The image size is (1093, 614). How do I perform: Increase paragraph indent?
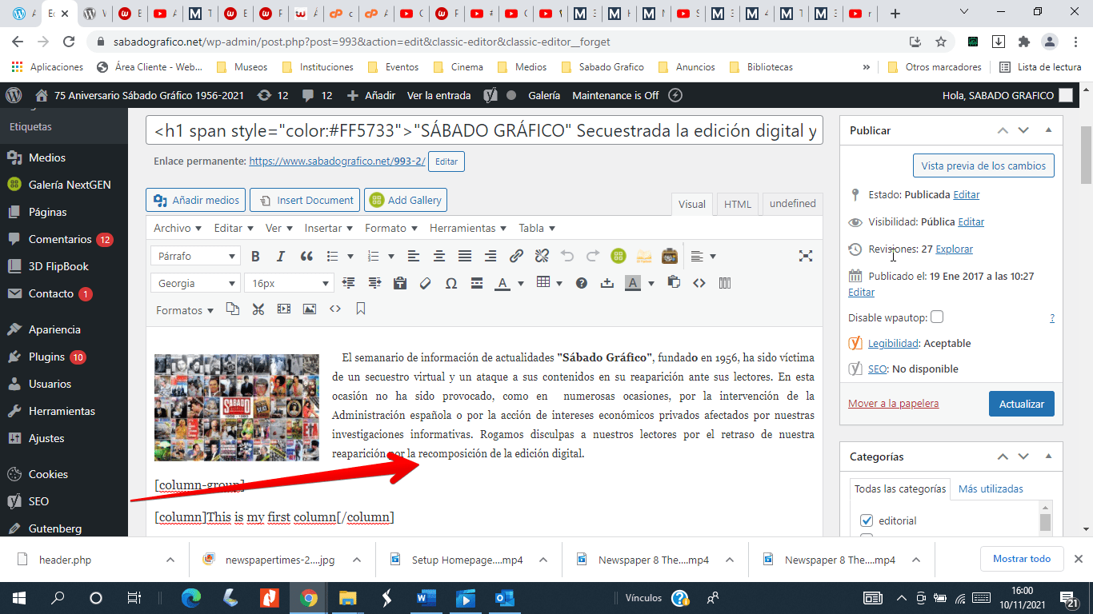pyautogui.click(x=374, y=283)
